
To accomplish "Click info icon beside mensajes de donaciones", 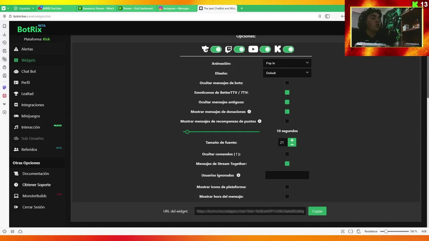I will coord(249,112).
